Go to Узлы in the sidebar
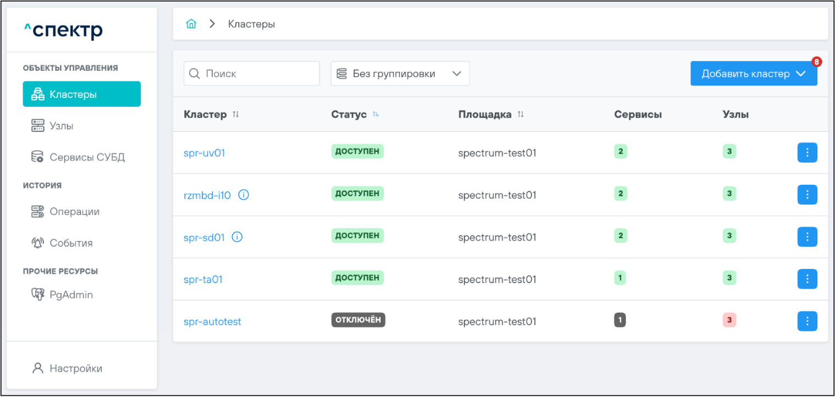 tap(61, 126)
